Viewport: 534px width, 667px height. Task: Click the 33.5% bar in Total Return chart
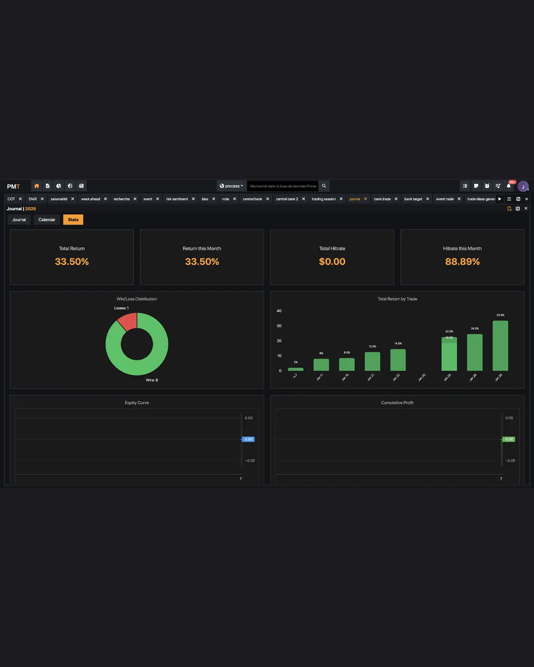click(500, 346)
